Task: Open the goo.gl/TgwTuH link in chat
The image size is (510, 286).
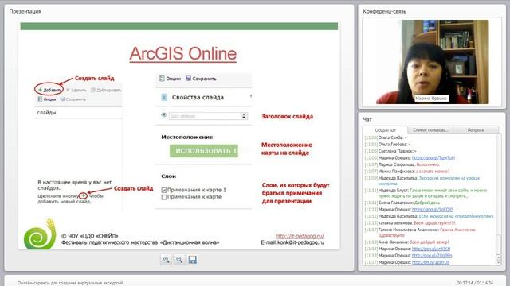Action: 433,158
